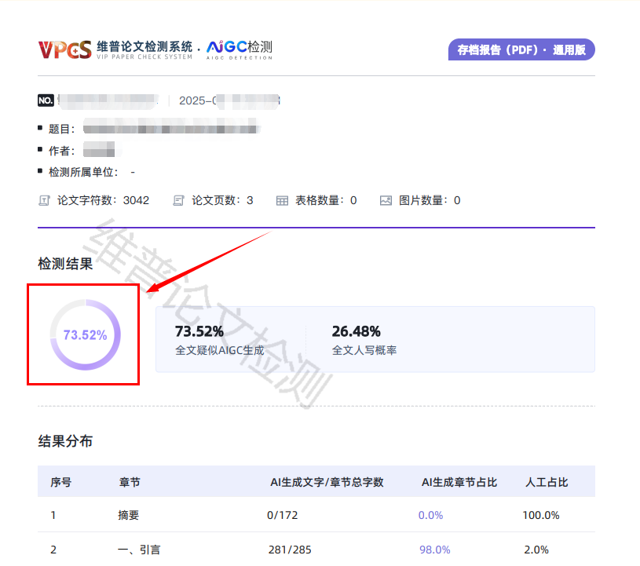Click the 100.0% cell
Viewport: 640px width, 566px height.
tap(541, 515)
